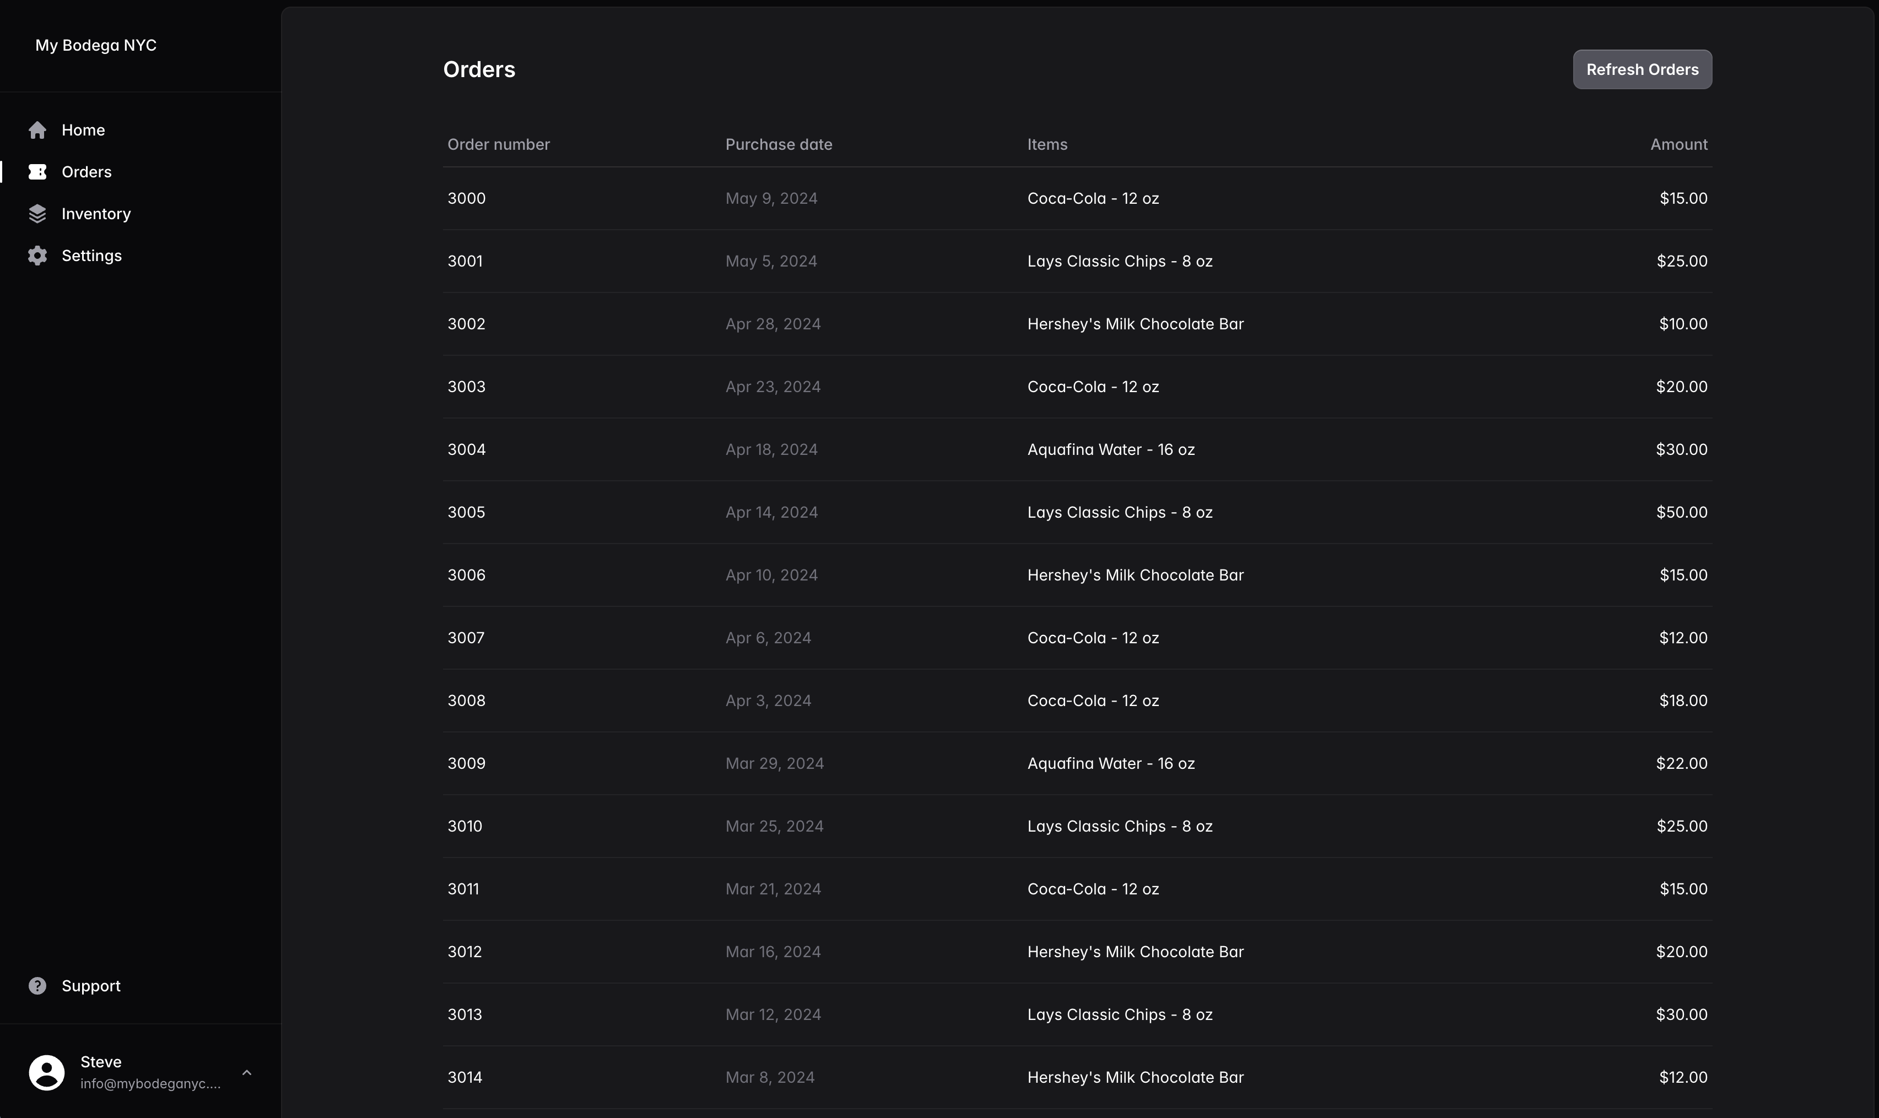Open order number 3007
Viewport: 1879px width, 1118px height.
tap(466, 638)
